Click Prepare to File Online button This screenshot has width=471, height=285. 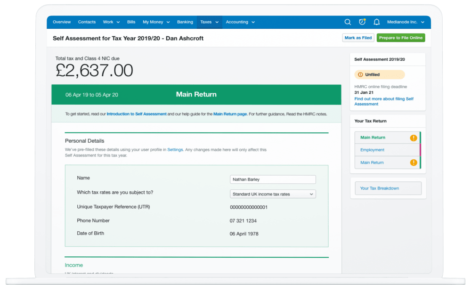401,38
